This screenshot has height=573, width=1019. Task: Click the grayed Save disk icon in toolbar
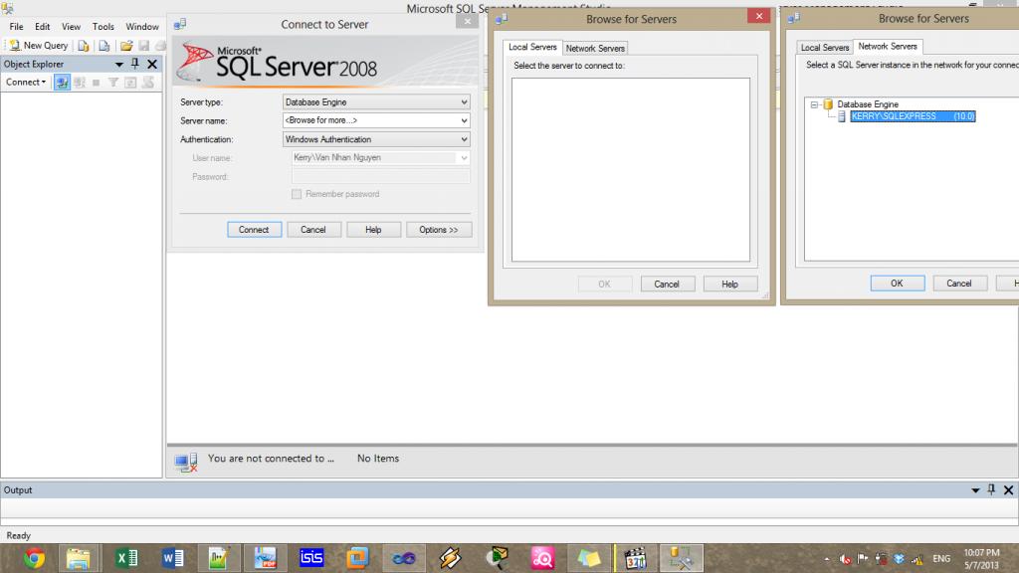[x=143, y=46]
